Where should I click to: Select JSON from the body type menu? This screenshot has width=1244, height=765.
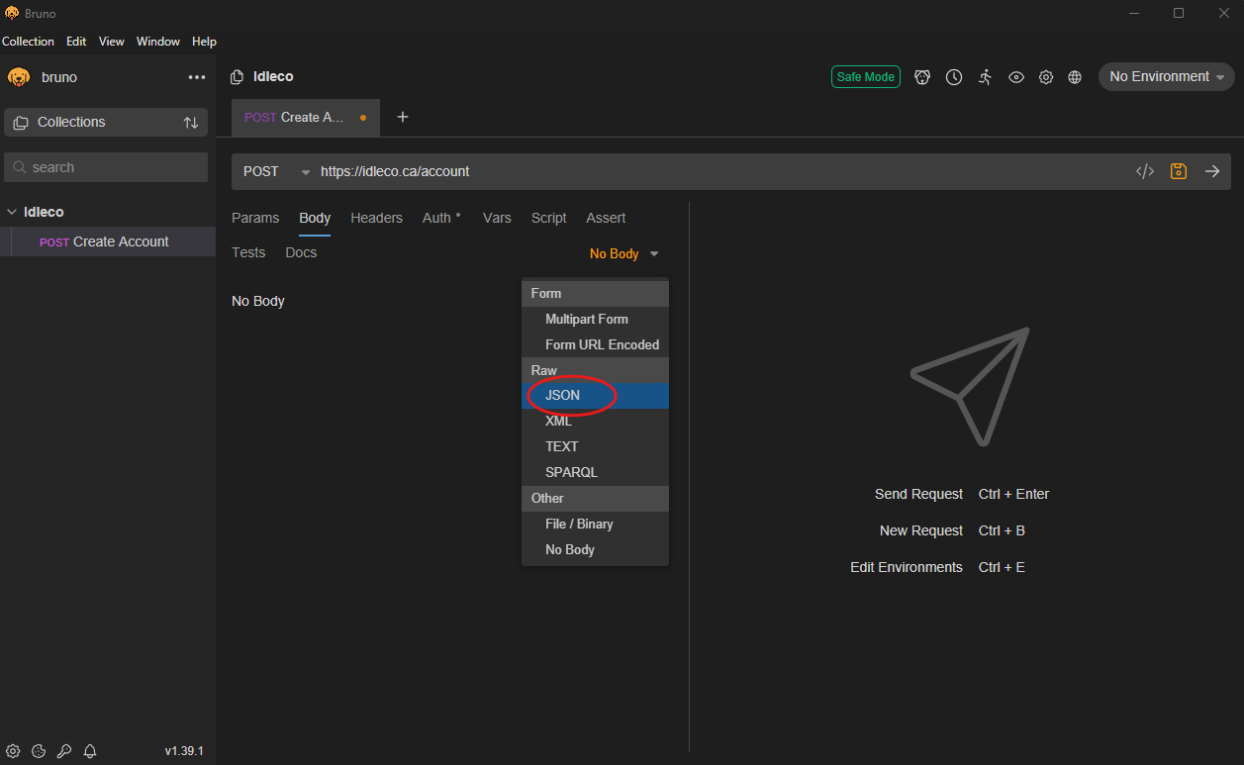[562, 395]
